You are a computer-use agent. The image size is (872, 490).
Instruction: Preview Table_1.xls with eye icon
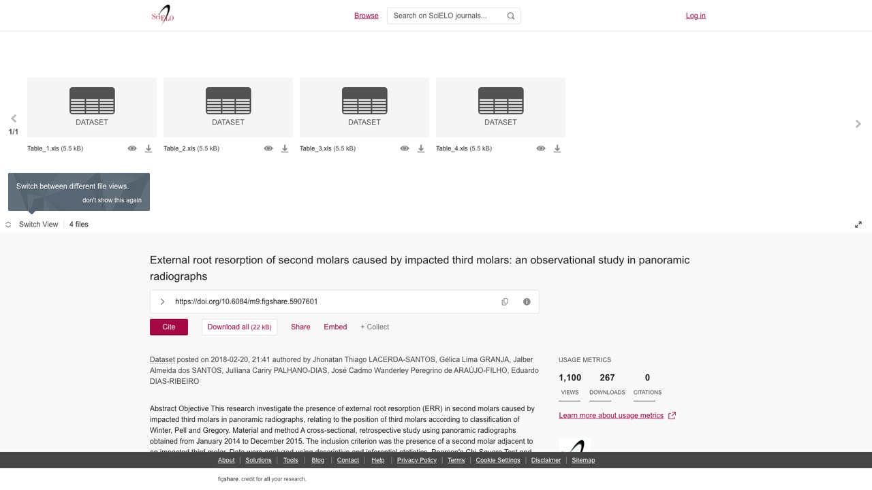(132, 148)
